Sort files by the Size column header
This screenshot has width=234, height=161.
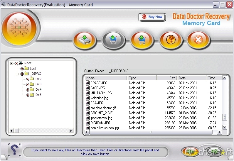point(166,78)
